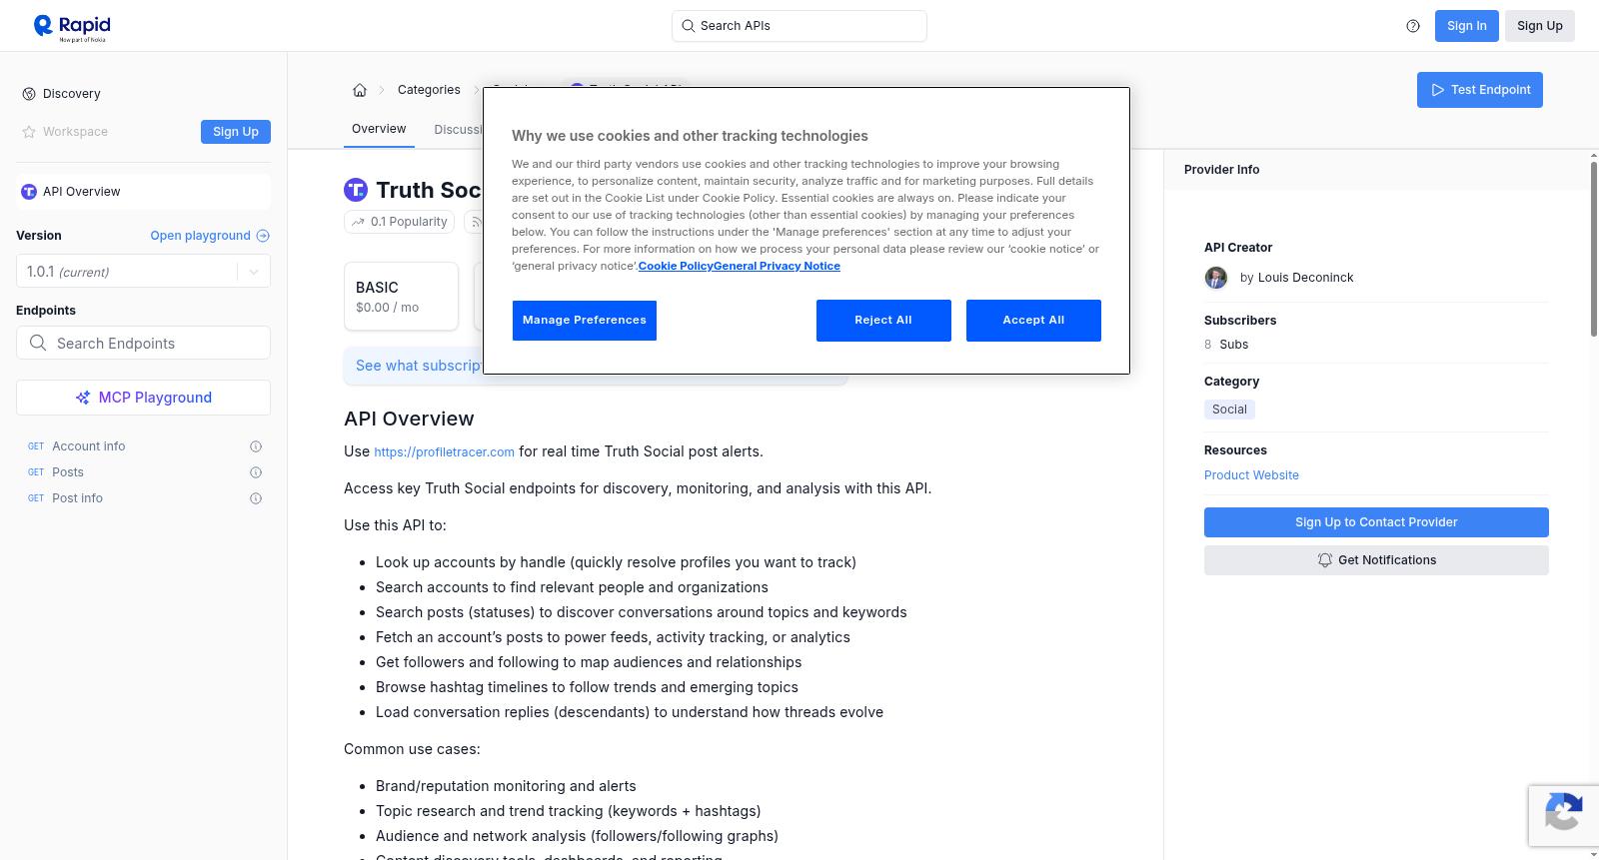Accept all cookies
The height and width of the screenshot is (860, 1599).
[1033, 321]
